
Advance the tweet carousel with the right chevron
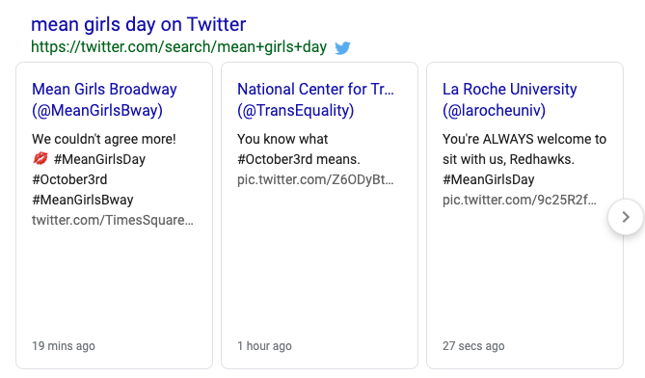tap(626, 217)
